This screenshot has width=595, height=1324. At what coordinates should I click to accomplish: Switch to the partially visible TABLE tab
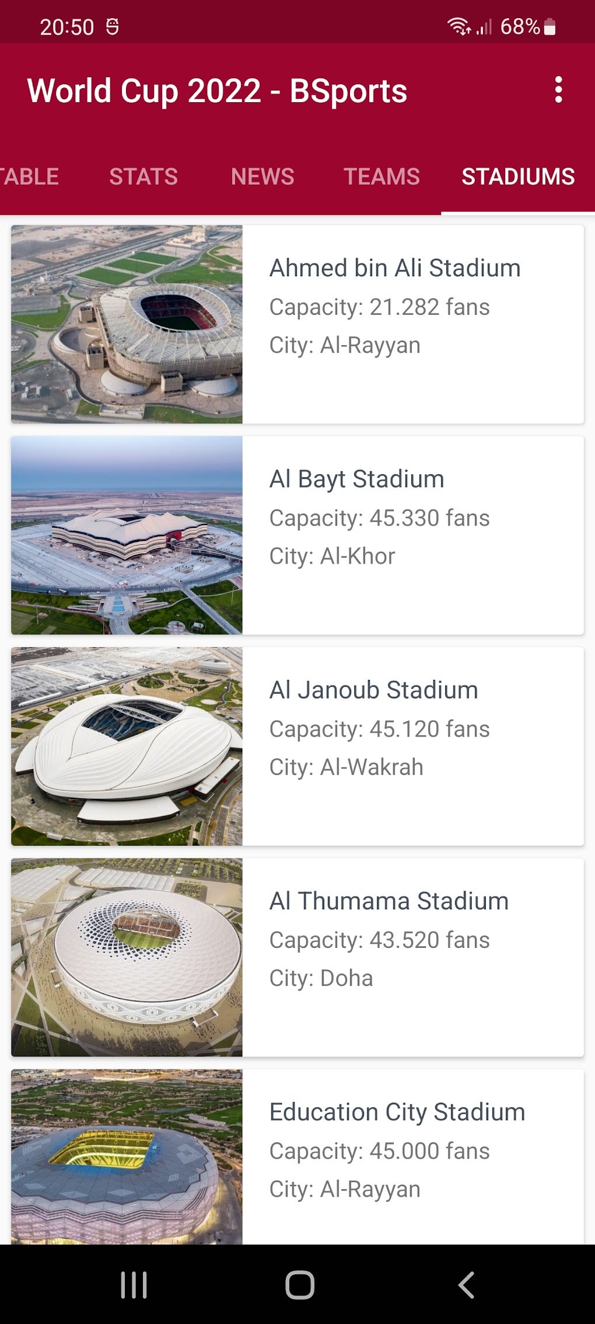coord(29,176)
